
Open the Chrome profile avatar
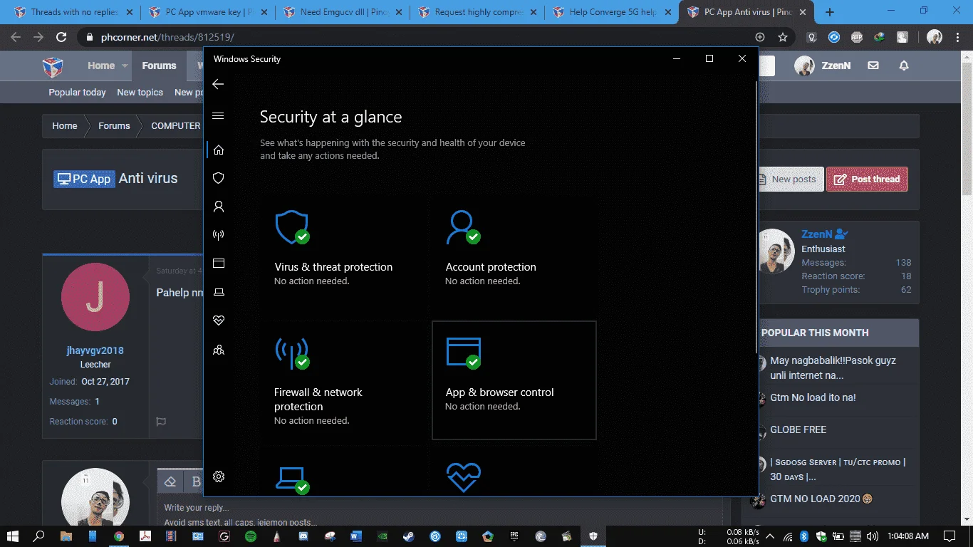tap(935, 37)
